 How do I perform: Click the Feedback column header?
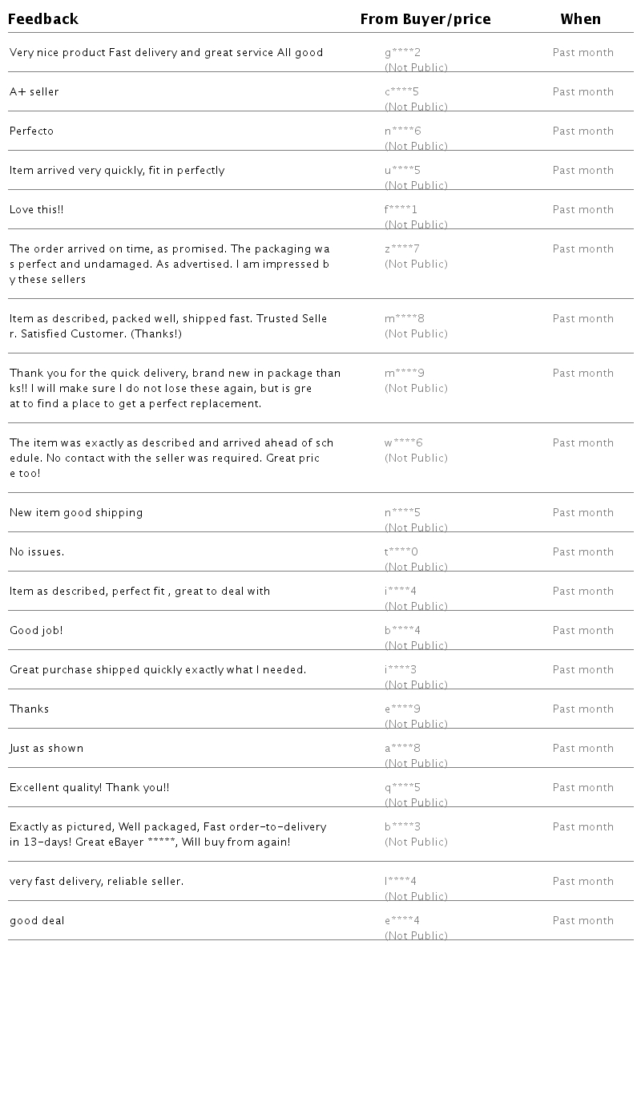coord(43,19)
